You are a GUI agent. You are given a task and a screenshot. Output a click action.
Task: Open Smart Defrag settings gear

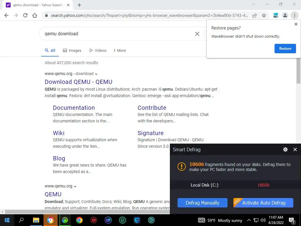point(285,149)
